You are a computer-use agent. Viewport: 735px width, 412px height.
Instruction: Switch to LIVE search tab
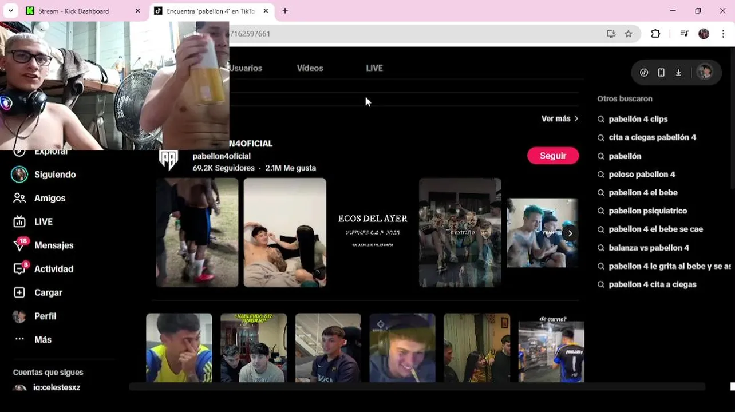pos(374,68)
